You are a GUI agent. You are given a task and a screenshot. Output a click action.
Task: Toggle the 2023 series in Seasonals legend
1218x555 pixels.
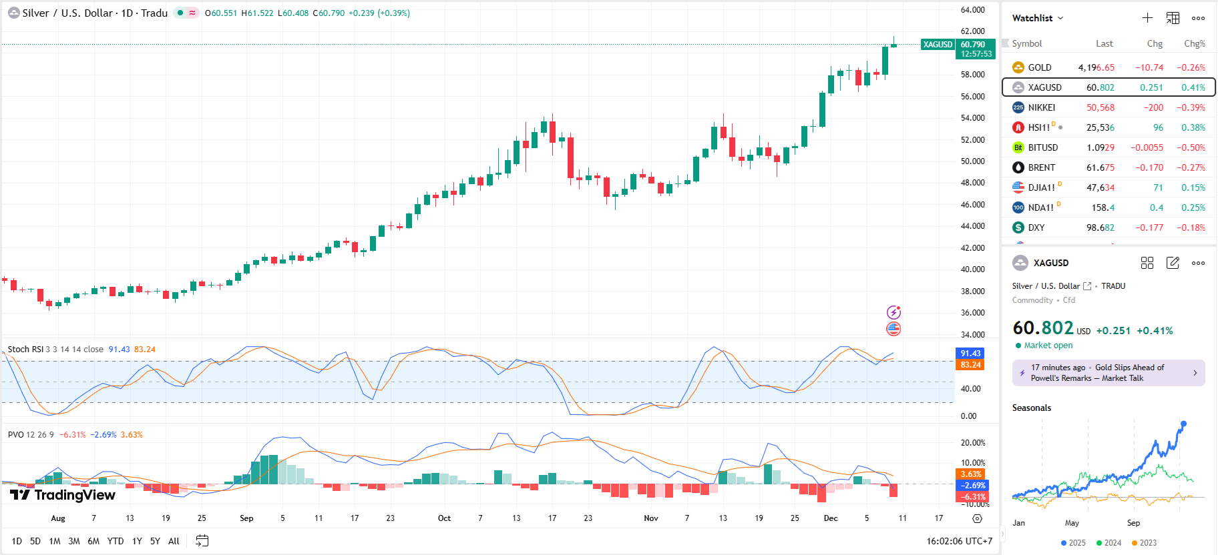click(x=1144, y=543)
